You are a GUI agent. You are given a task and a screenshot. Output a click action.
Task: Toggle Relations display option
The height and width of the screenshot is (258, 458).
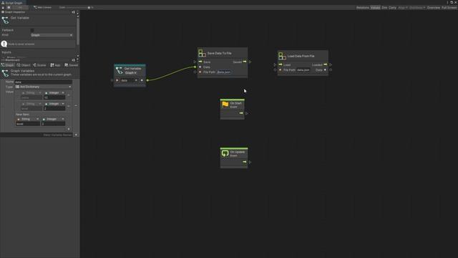coord(363,7)
